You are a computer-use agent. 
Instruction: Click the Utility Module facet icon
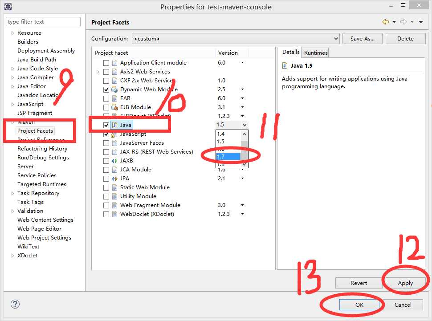click(x=114, y=196)
